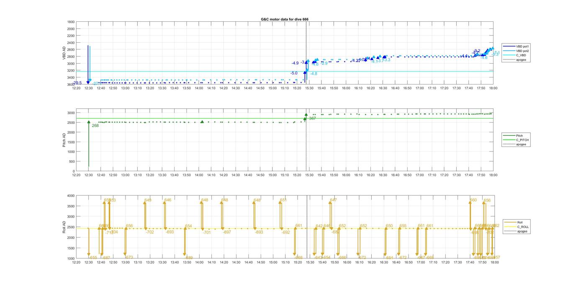The image size is (586, 290).
Task: Click the '650' roll label
Action: pos(389,226)
